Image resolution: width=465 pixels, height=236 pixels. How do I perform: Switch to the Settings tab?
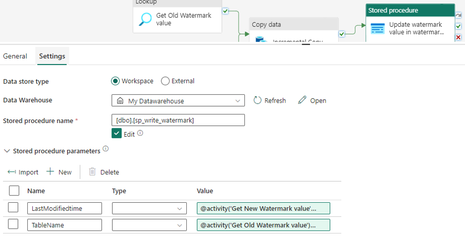coord(52,56)
